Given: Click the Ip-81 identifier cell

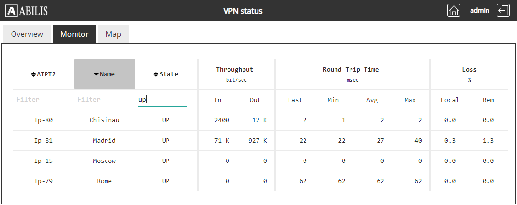Looking at the screenshot, I should (x=43, y=141).
